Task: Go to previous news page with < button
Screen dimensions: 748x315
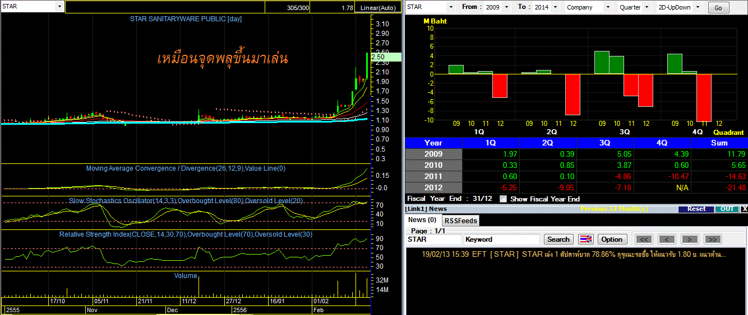Action: tap(666, 239)
